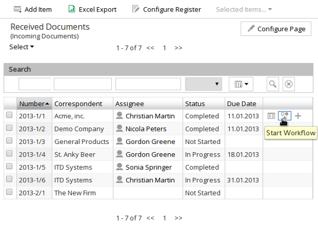The image size is (318, 226).
Task: Open the Selected Items dropdown
Action: (244, 9)
